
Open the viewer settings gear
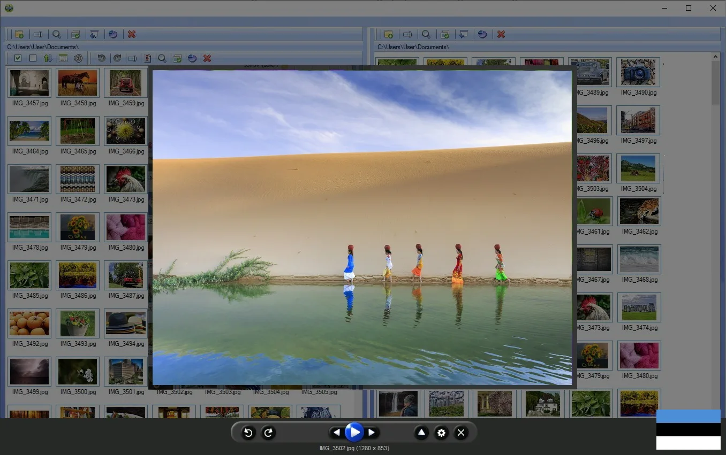(x=441, y=433)
